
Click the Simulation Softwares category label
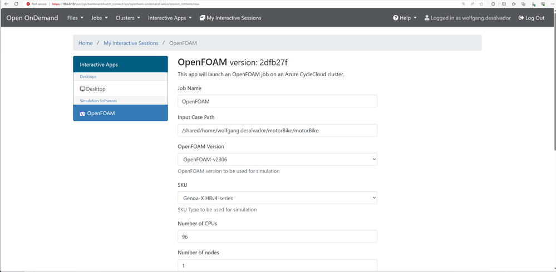click(98, 101)
